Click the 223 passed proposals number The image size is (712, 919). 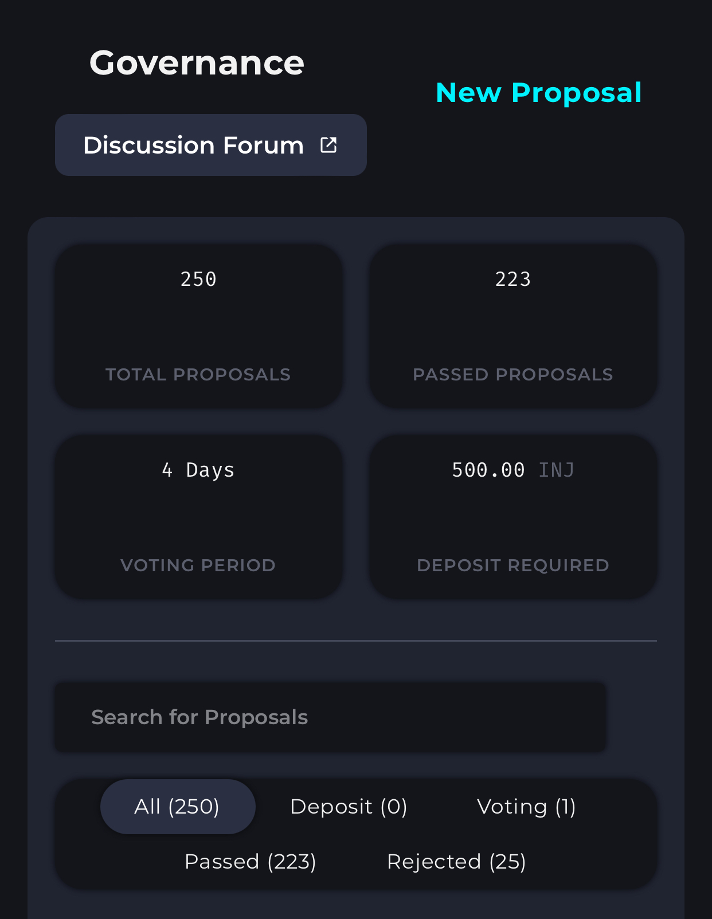click(513, 280)
